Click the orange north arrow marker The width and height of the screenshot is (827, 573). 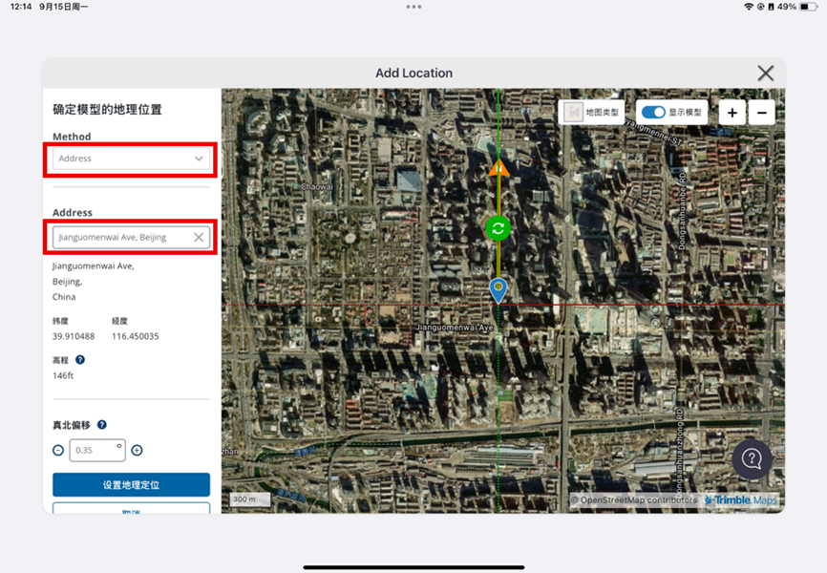coord(498,168)
